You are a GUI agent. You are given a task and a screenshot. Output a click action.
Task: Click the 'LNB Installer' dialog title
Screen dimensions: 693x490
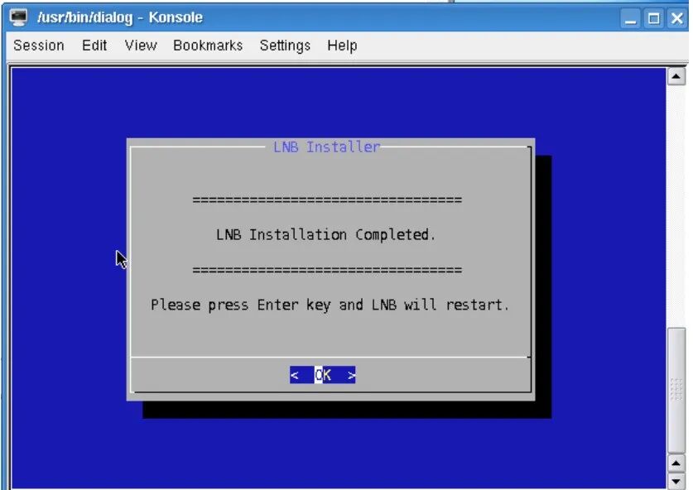point(326,147)
